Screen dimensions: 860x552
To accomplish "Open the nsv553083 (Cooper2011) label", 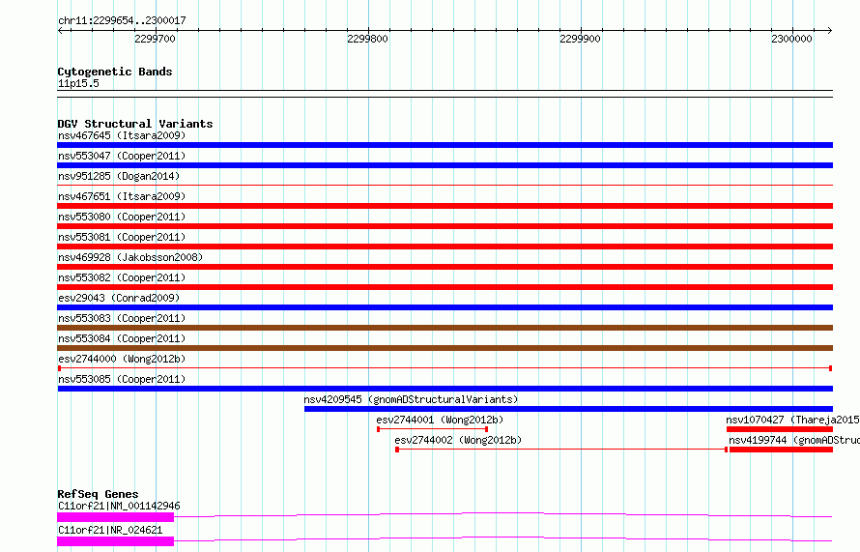I will pyautogui.click(x=122, y=318).
